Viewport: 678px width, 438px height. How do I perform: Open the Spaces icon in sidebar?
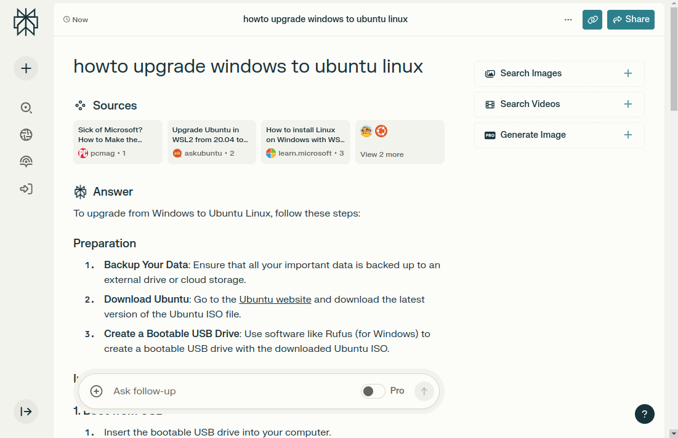click(x=26, y=162)
